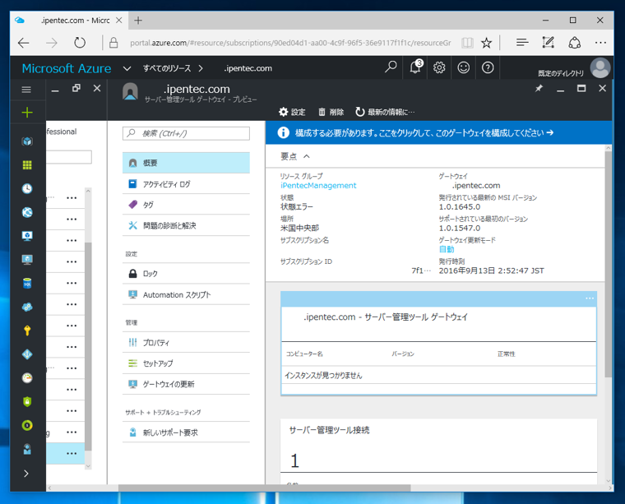The height and width of the screenshot is (504, 625).
Task: Click the resource list vertical scrollbar
Action: 88,347
